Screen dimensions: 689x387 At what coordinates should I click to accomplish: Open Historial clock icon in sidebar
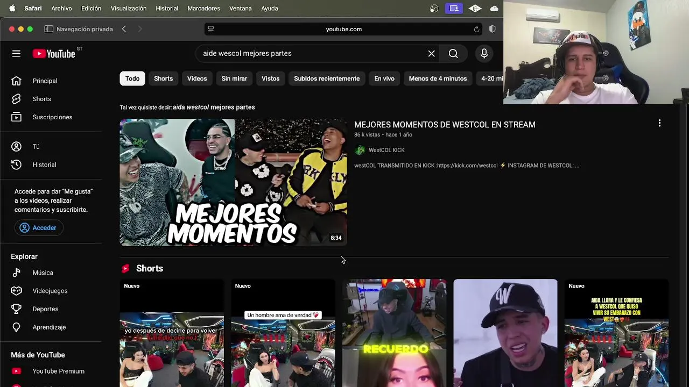pos(16,164)
